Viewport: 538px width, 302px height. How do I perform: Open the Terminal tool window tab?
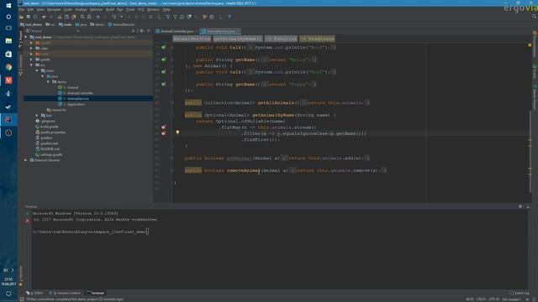pos(95,293)
